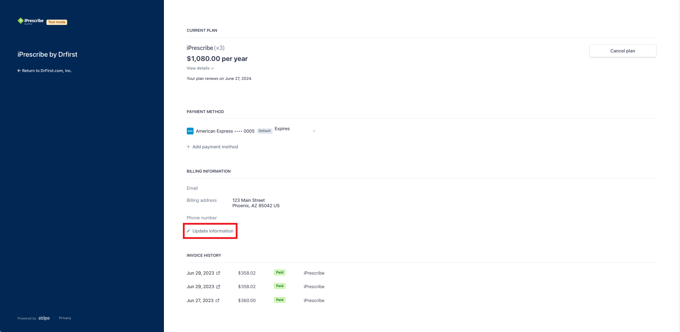The width and height of the screenshot is (680, 332).
Task: Open the Privacy link in footer
Action: click(x=65, y=318)
